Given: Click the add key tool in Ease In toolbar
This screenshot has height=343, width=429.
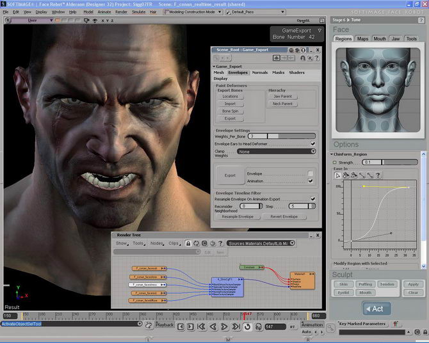Looking at the screenshot, I should point(346,175).
